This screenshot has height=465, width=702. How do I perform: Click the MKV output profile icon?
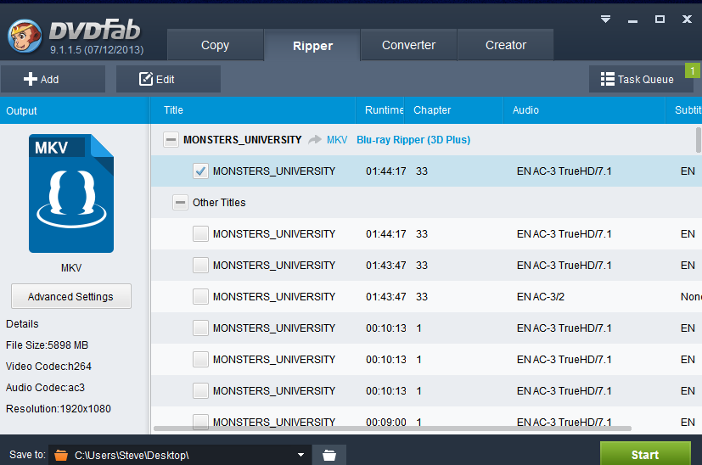pos(71,193)
